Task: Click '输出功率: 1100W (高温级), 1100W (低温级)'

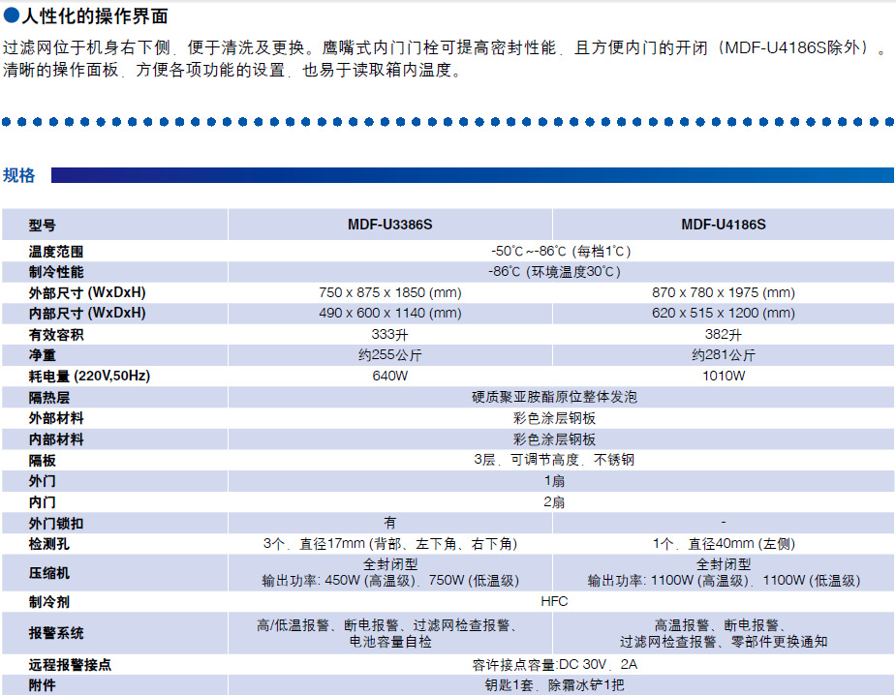Action: tap(724, 581)
